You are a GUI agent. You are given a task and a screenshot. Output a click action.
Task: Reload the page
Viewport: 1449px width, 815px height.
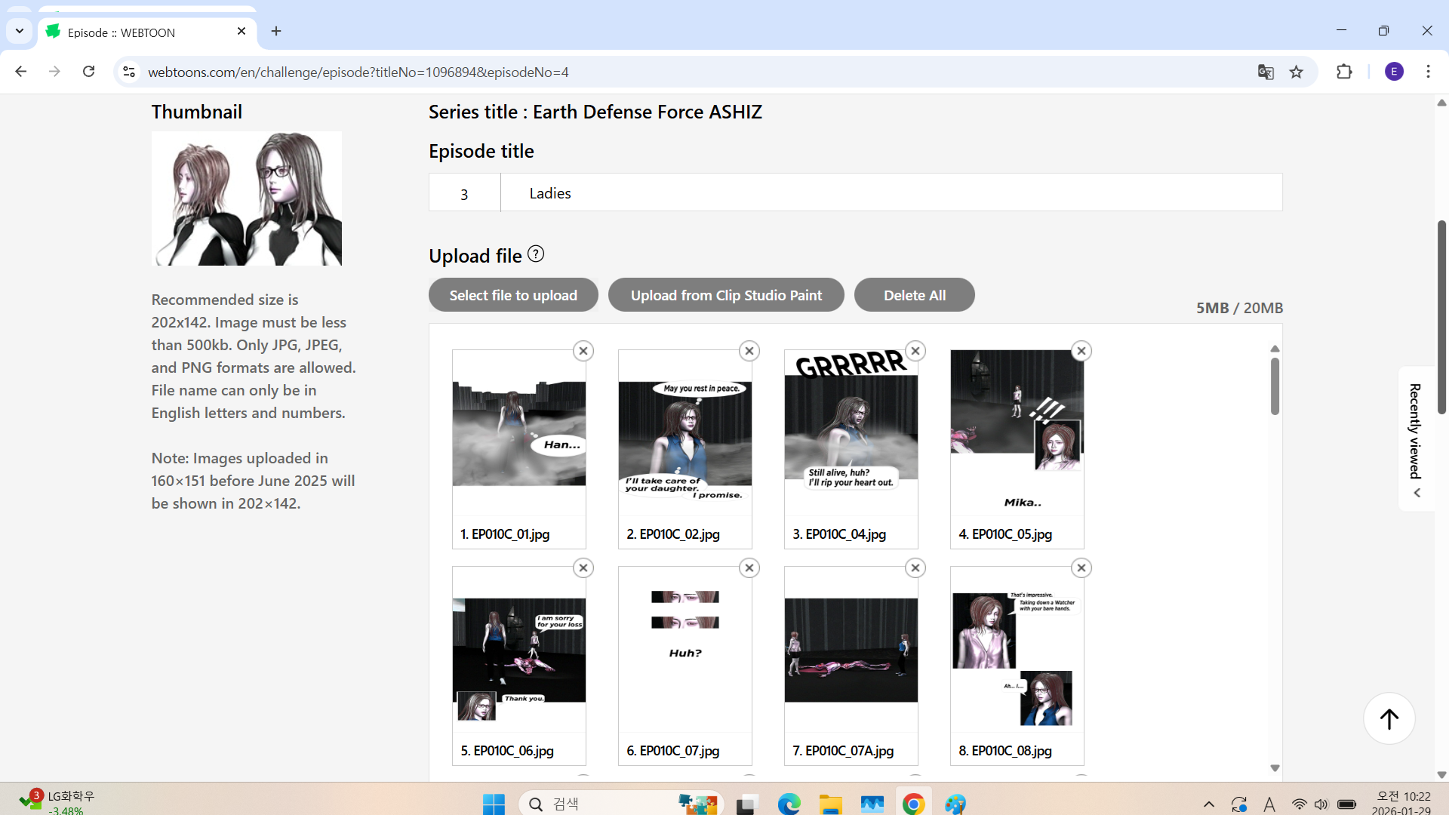click(88, 72)
